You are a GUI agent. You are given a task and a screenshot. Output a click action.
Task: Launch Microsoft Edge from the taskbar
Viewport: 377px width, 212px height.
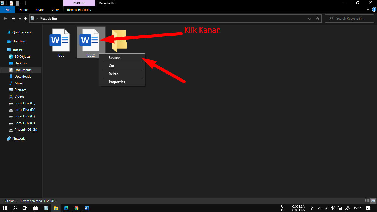66,208
